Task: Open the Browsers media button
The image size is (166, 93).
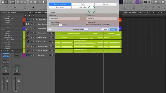Action: [x=163, y=2]
